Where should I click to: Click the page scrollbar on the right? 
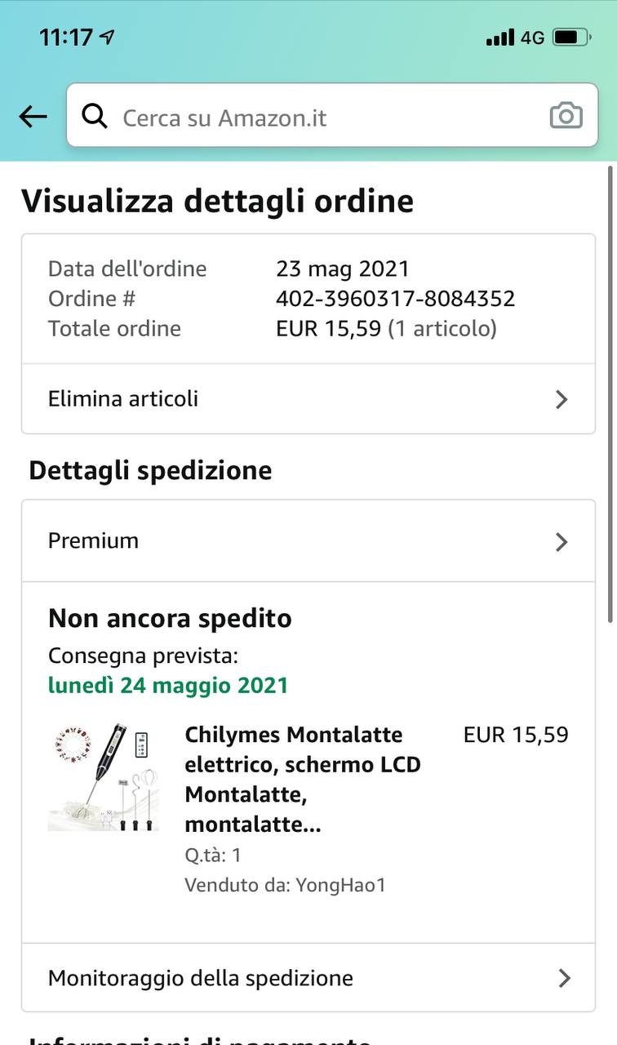click(610, 394)
